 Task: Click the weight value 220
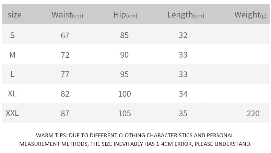pos(253,113)
